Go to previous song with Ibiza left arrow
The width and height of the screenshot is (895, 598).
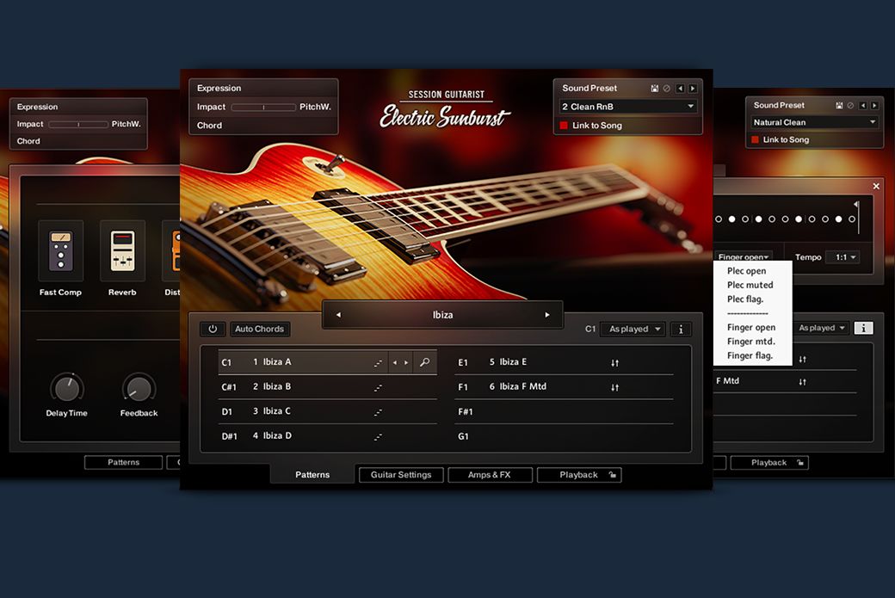pos(338,315)
